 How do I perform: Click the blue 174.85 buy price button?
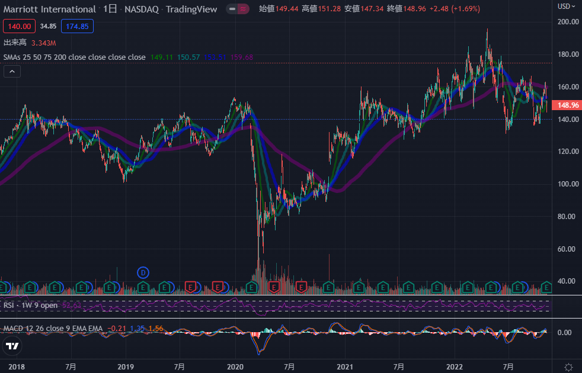pyautogui.click(x=77, y=26)
